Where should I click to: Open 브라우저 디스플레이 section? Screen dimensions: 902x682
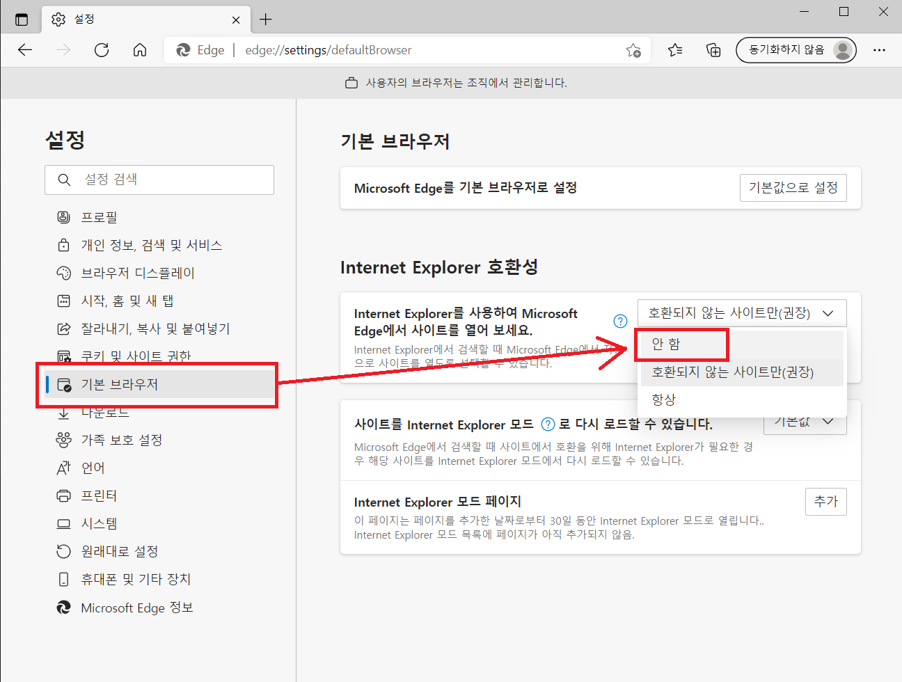159,273
